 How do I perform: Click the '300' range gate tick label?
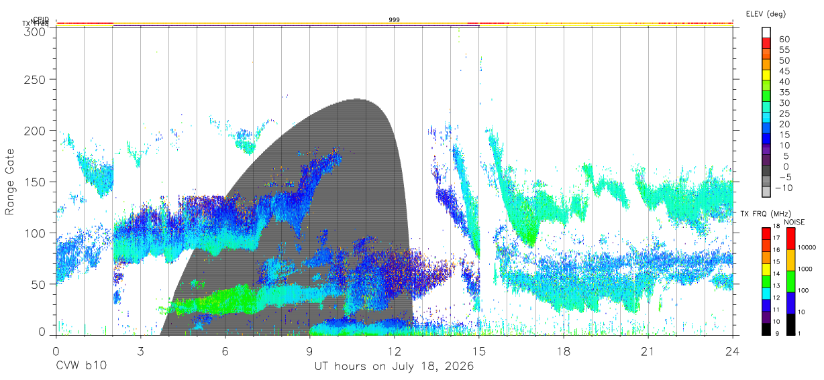35,31
